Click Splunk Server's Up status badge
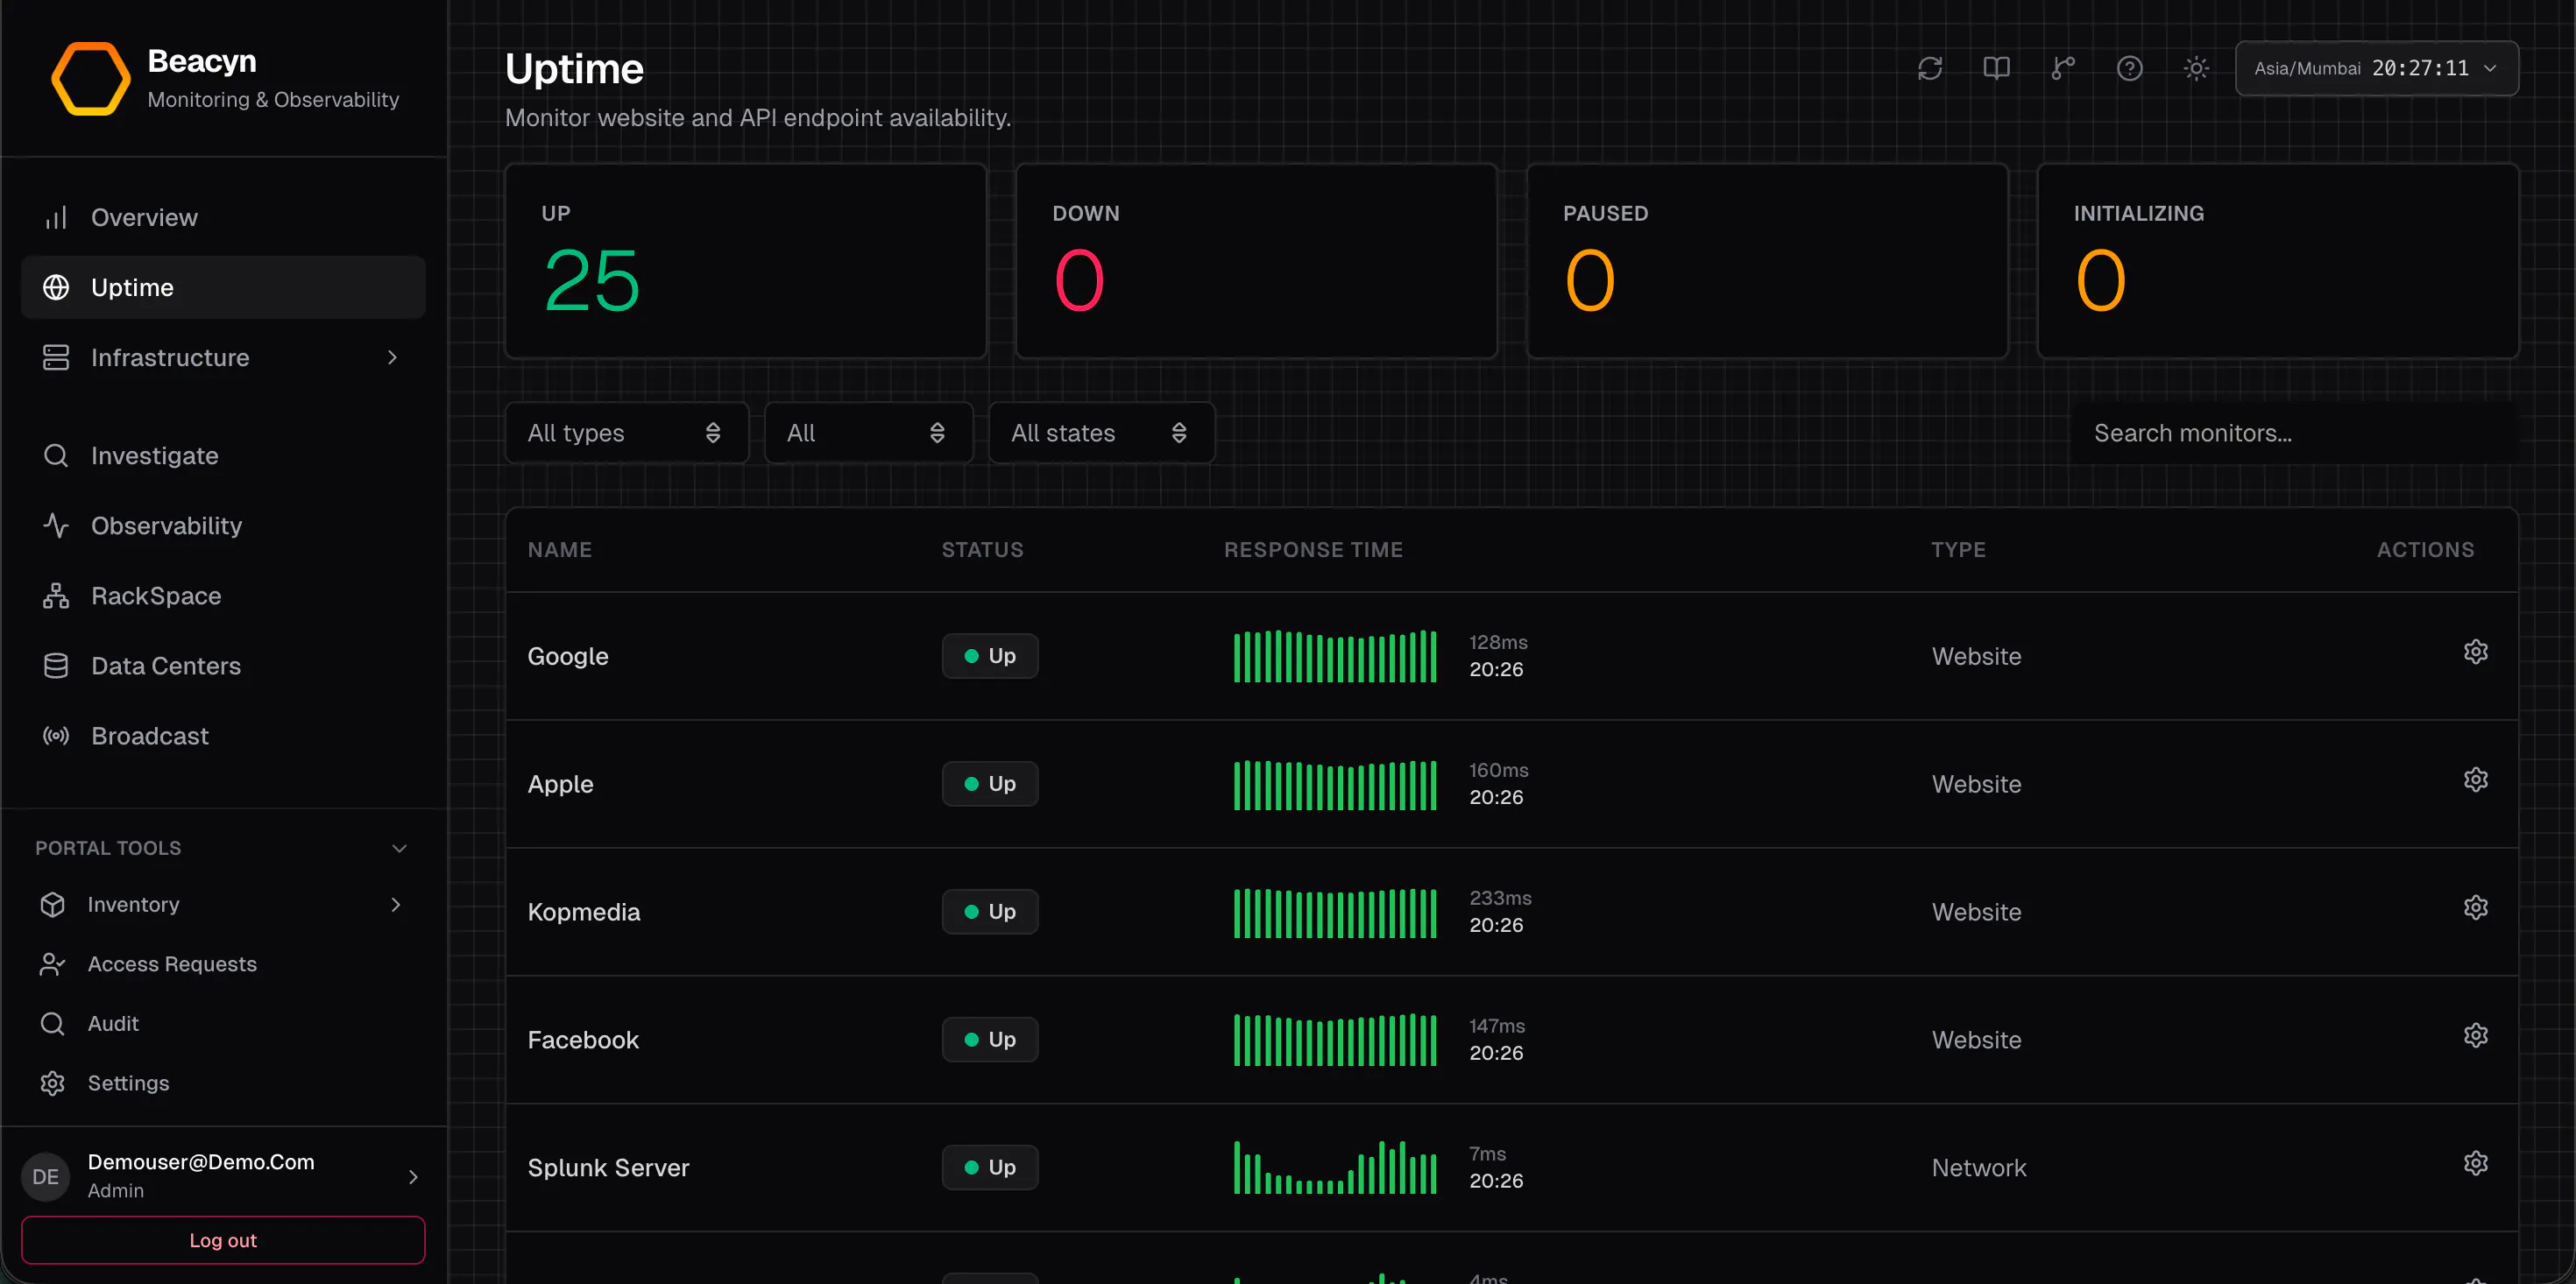 990,1168
